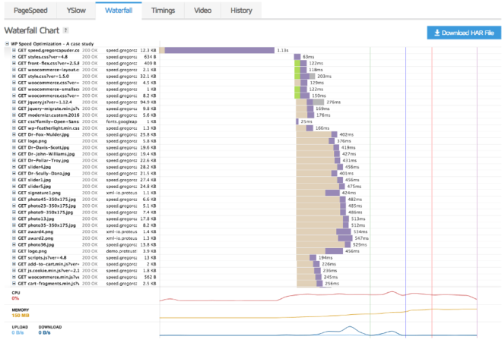Viewport: 502px width, 346px height.
Task: Expand the GET signature1.png request
Action: 14,193
